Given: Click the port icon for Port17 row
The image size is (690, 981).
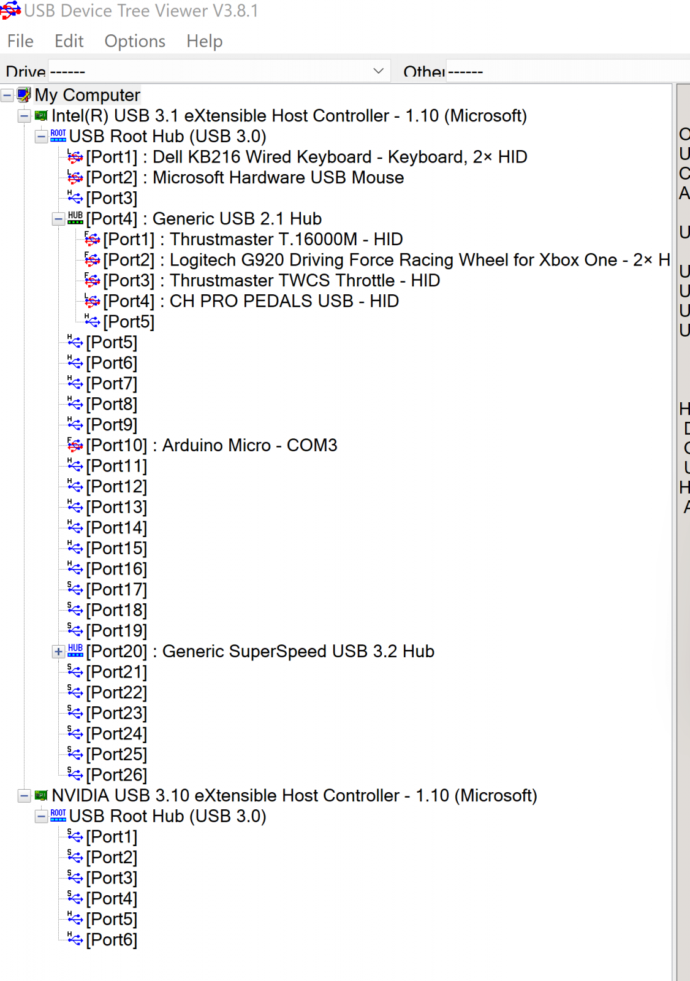Looking at the screenshot, I should pos(75,590).
